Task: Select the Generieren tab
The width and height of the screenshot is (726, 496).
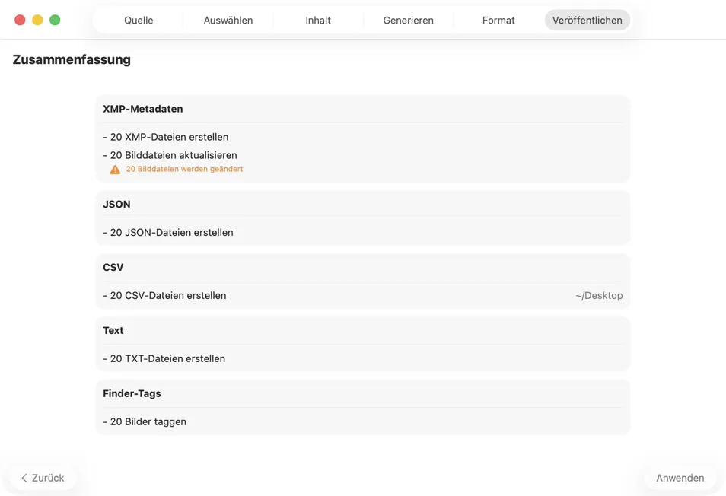Action: point(408,21)
